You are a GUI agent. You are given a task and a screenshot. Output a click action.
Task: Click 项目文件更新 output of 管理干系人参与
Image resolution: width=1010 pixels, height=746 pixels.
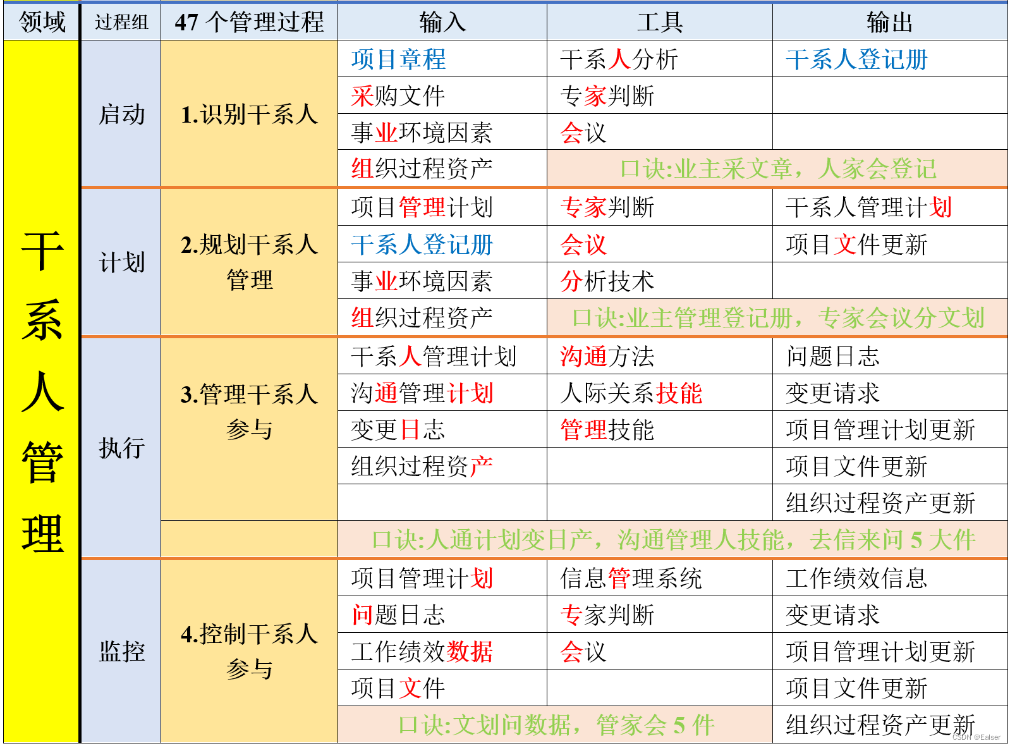point(890,466)
